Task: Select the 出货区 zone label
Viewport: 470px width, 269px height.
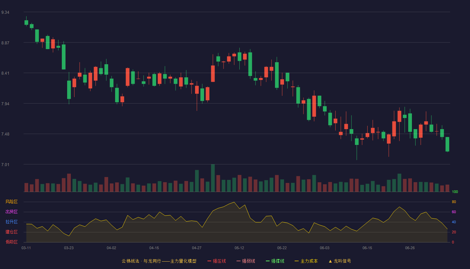Action: point(11,212)
